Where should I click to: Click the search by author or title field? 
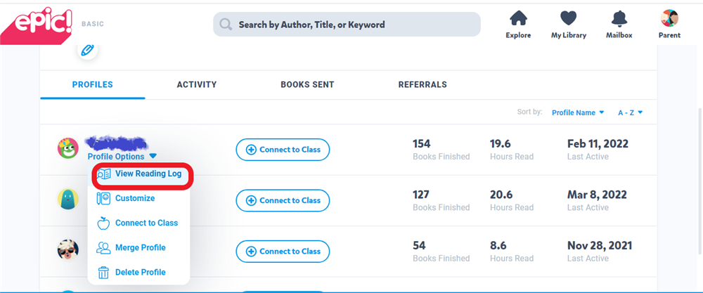[347, 25]
